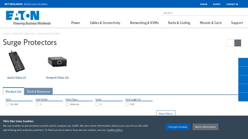
Task: Go to Product Catalog breadcrumb
Action: click(23, 34)
